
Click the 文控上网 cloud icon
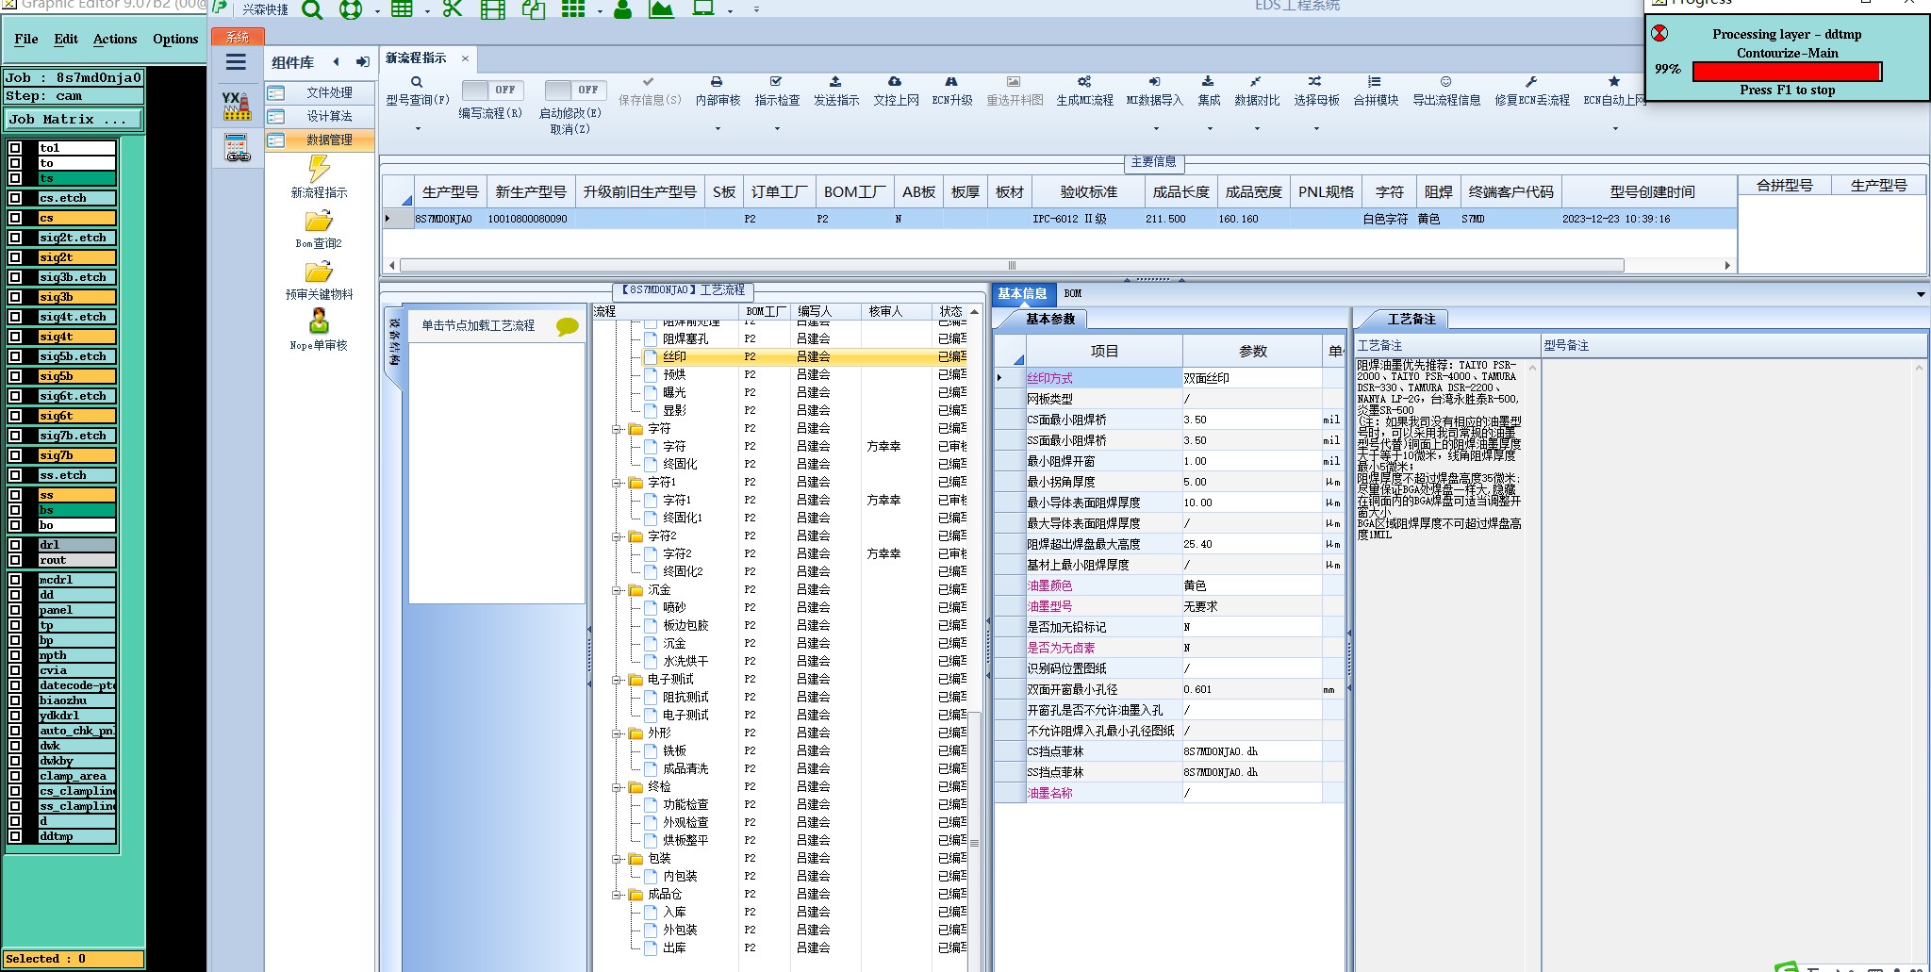pos(895,82)
